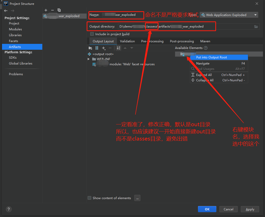265x217 pixels.
Task: Go back with the left arrow
Action: pos(6,11)
